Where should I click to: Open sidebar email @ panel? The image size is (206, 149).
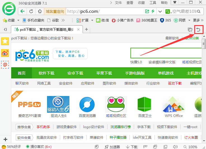click(5, 65)
